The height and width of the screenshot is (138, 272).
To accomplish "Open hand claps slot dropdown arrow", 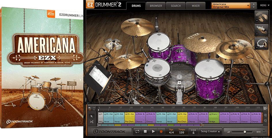I will pyautogui.click(x=256, y=21).
